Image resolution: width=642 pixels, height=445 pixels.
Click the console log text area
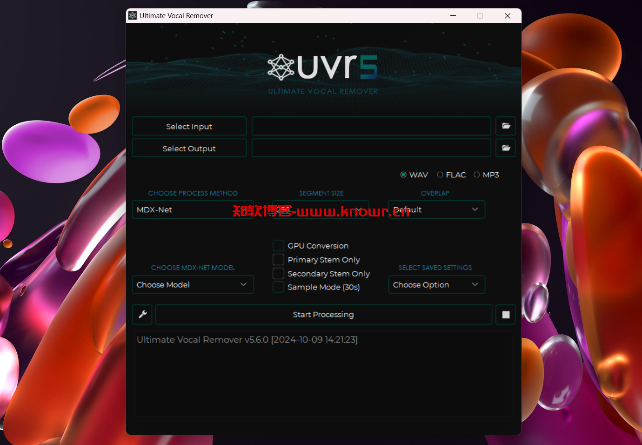tap(323, 374)
